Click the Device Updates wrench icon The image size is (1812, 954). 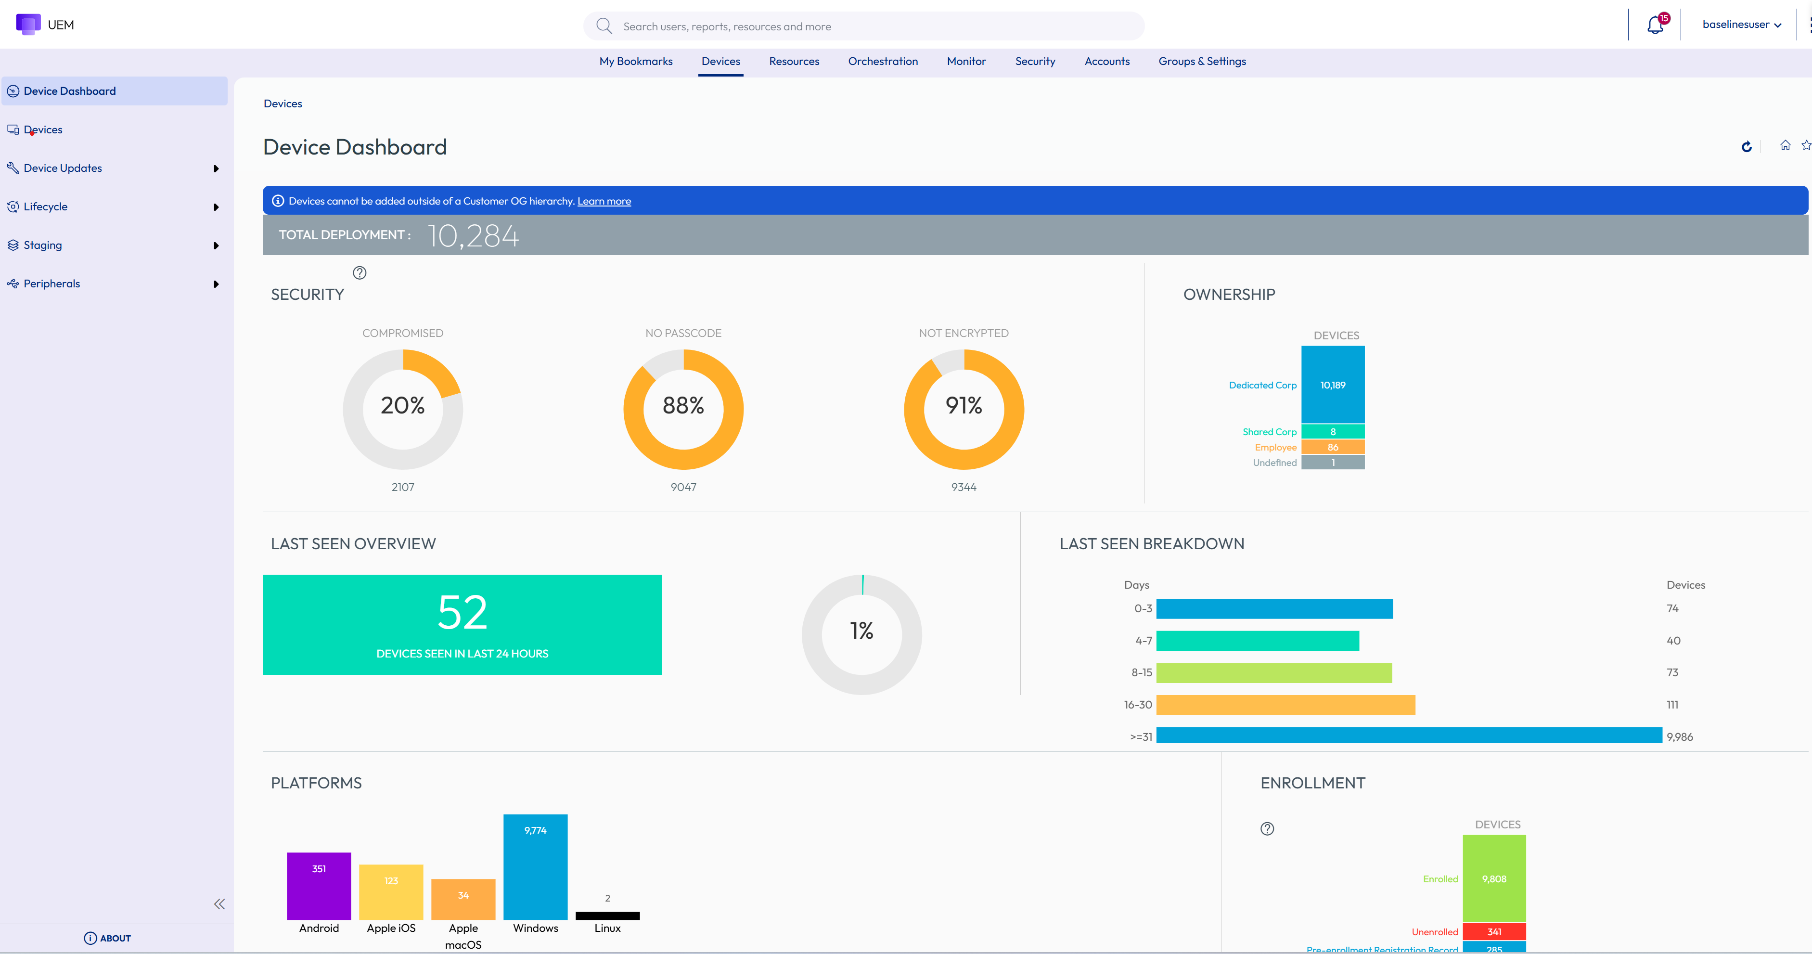pos(13,168)
